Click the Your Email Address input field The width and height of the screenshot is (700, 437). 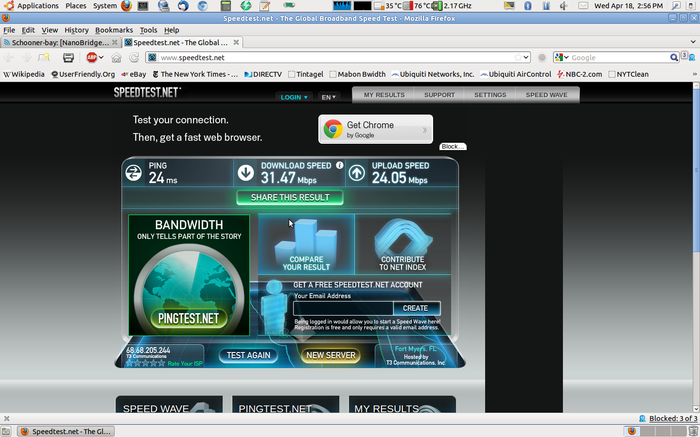tap(343, 308)
